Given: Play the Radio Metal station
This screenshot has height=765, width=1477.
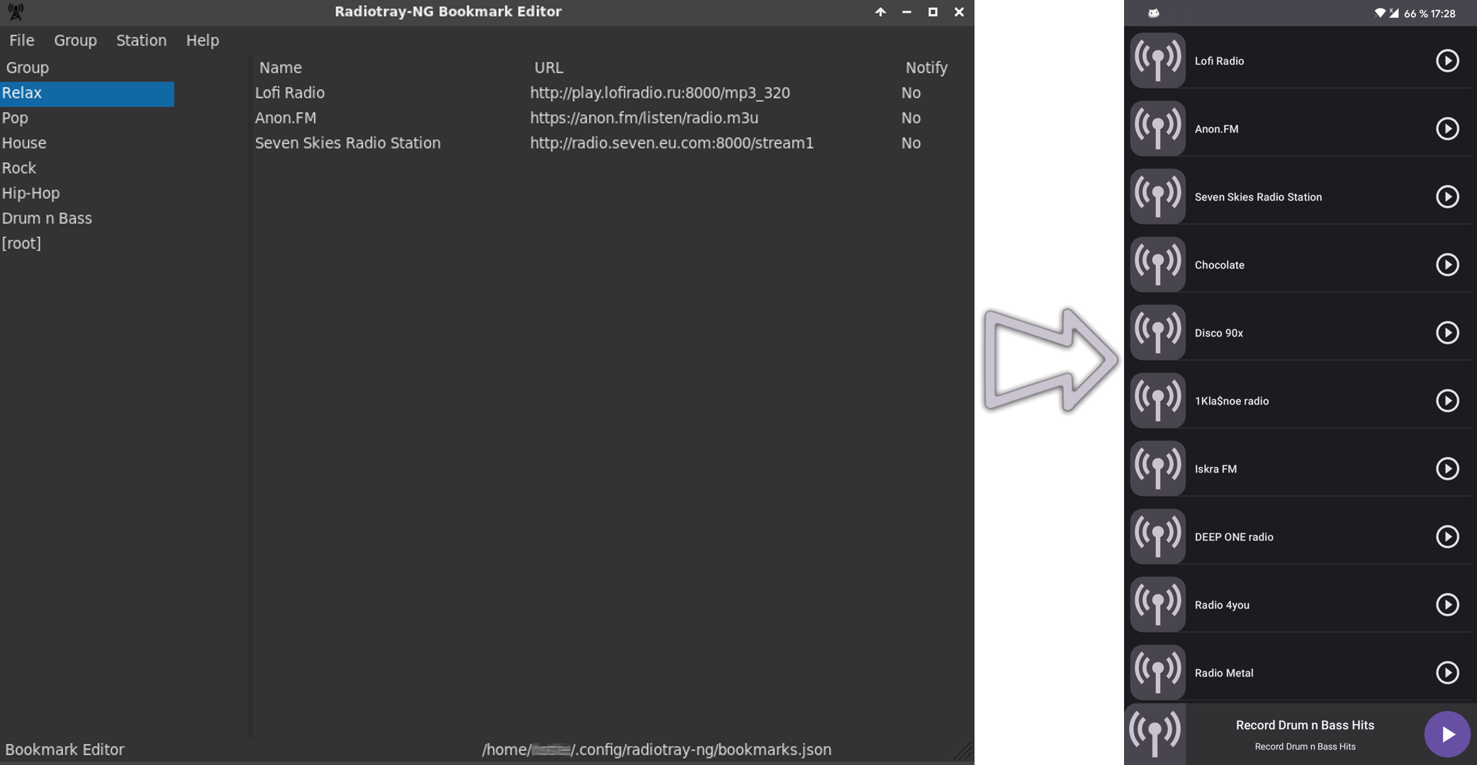Looking at the screenshot, I should tap(1447, 673).
